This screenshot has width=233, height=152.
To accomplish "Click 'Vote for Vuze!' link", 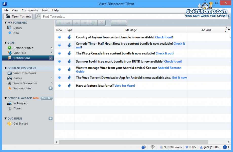I will 125,86.
